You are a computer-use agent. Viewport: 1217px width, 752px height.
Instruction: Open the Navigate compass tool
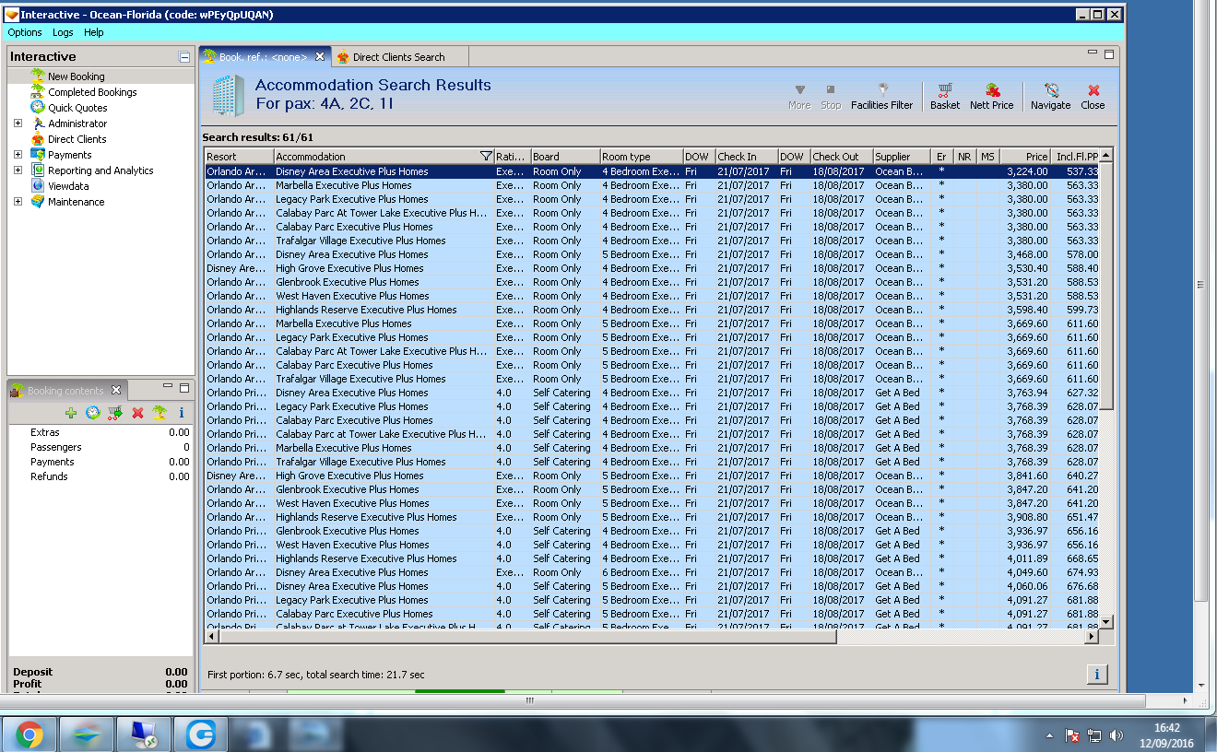click(1050, 96)
